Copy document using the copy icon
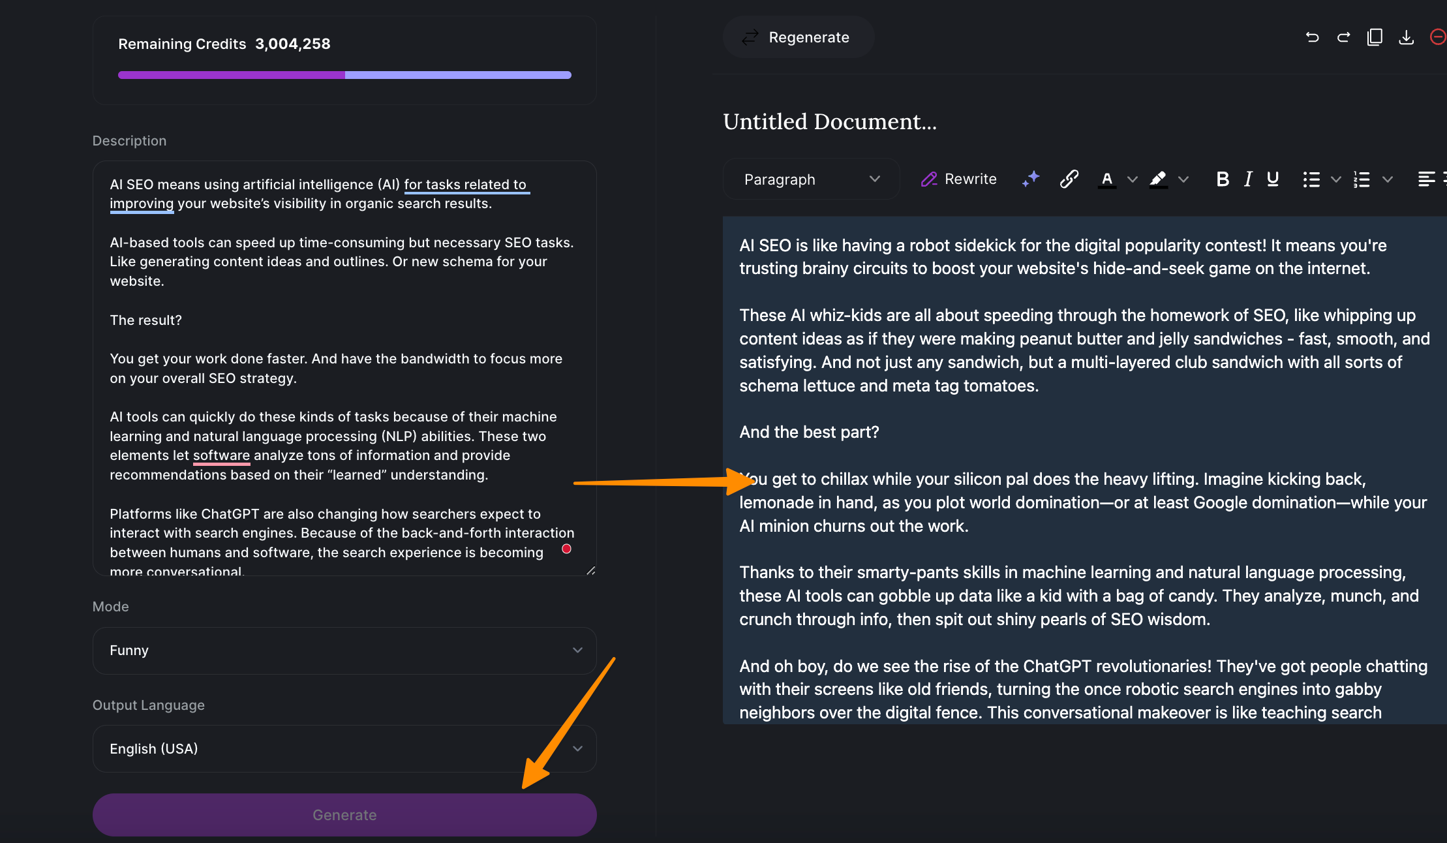The height and width of the screenshot is (843, 1447). pos(1375,37)
